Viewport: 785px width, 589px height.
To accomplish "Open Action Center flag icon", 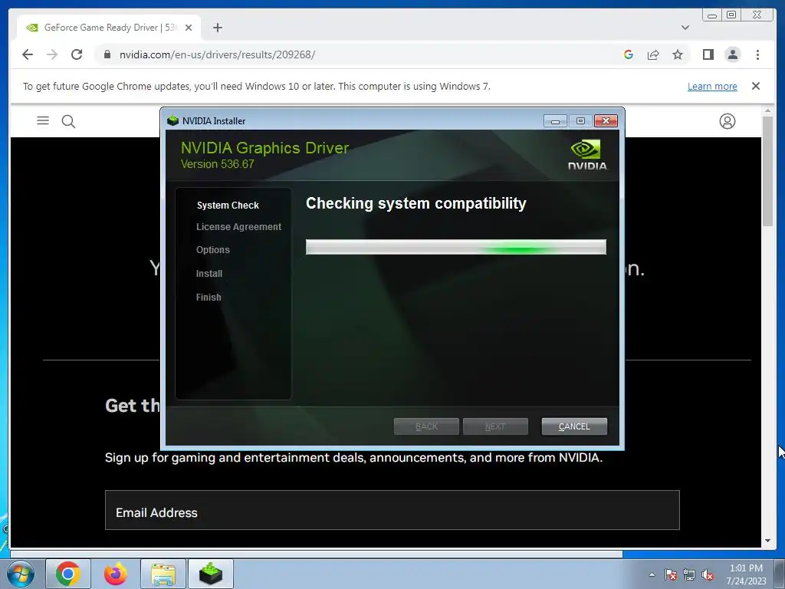I will pos(671,575).
